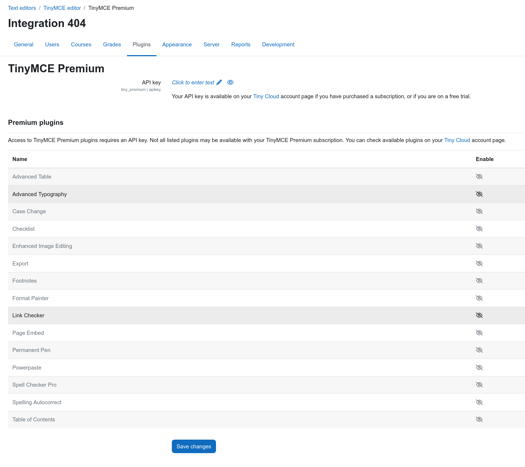Image resolution: width=525 pixels, height=467 pixels.
Task: Open Tiny Cloud link in API key description
Action: 266,96
